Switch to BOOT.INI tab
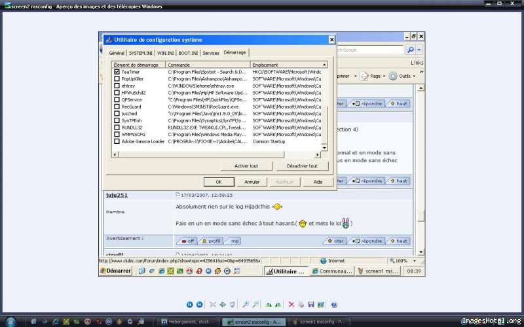The image size is (524, 327). click(x=188, y=53)
